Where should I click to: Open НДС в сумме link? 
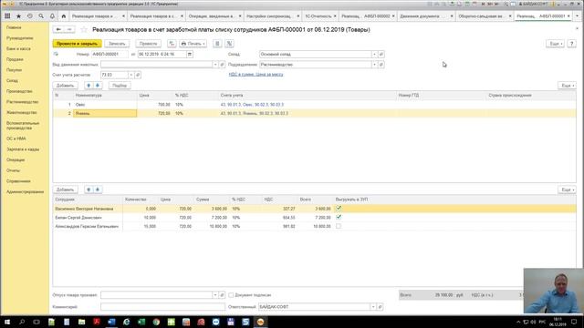(x=255, y=75)
